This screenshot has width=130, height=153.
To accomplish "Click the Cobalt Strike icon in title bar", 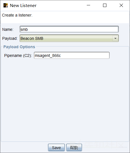I will click(6, 5).
